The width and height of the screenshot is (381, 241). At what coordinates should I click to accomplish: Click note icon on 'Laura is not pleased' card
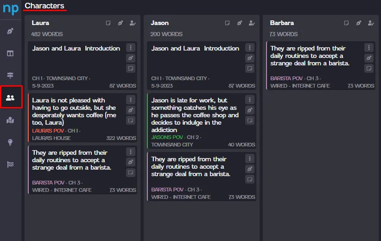[131, 120]
